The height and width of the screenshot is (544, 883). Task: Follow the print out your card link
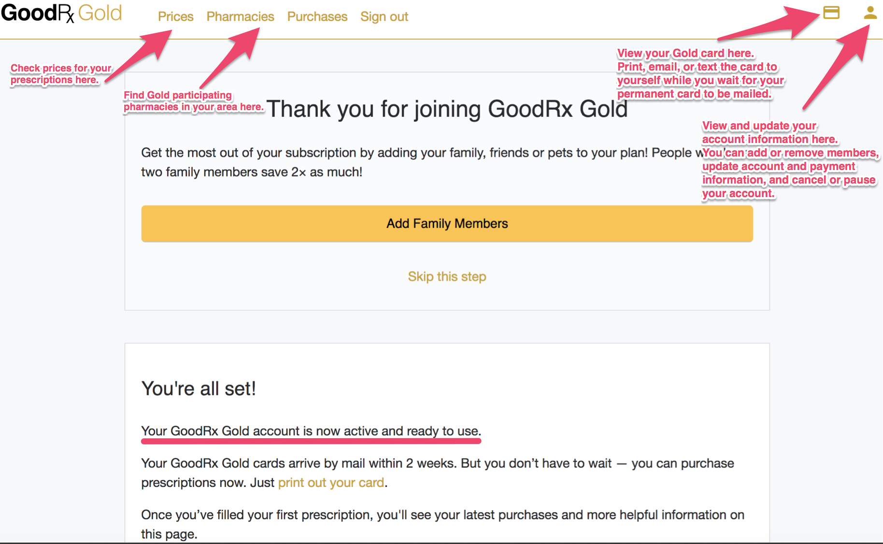[x=331, y=483]
